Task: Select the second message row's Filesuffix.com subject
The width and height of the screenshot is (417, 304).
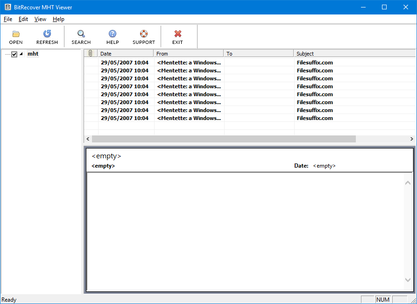Action: [315, 71]
